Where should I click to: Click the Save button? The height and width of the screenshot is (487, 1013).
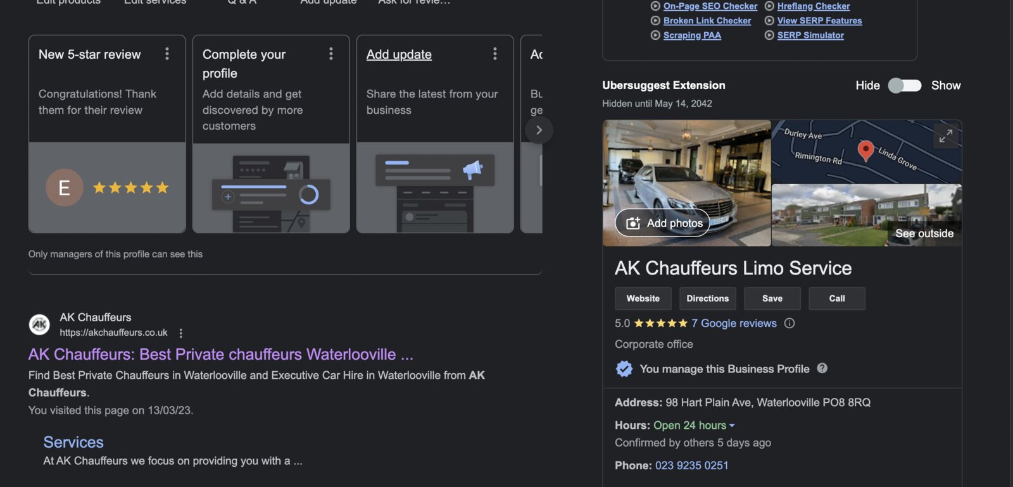pyautogui.click(x=772, y=299)
